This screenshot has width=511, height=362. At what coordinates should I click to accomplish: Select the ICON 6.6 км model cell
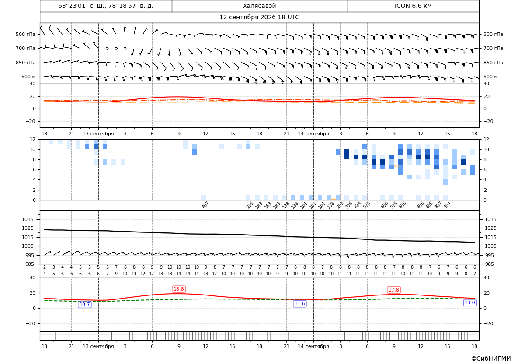tap(413, 6)
